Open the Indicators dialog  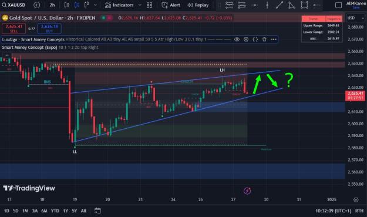tap(119, 5)
